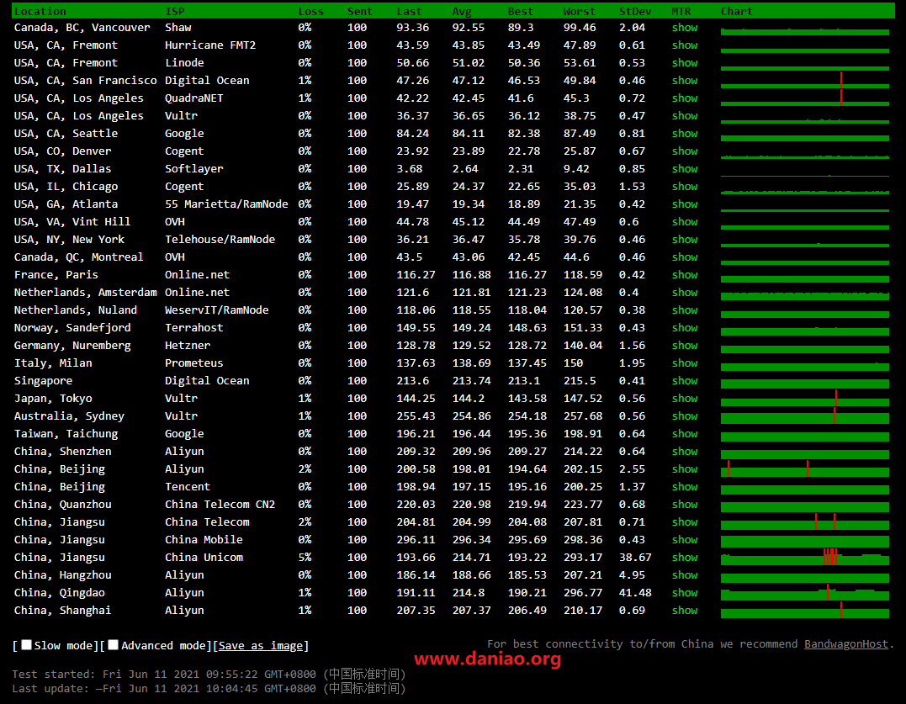
Task: Show MTR for Taiwan, Taichung Google
Action: pyautogui.click(x=685, y=434)
